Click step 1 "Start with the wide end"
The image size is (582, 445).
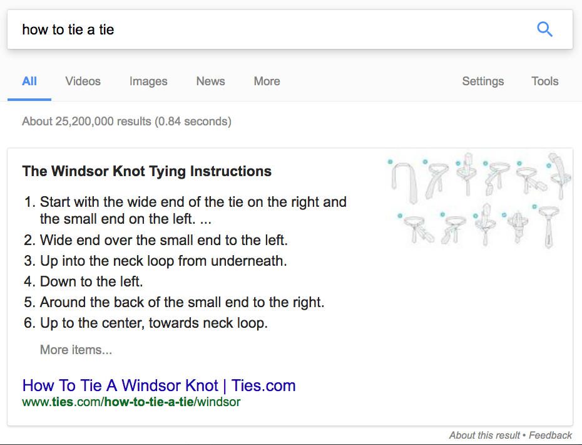coord(193,202)
